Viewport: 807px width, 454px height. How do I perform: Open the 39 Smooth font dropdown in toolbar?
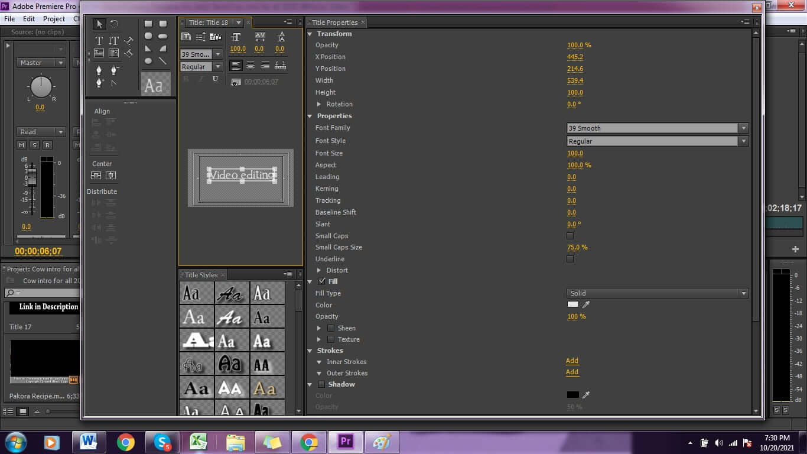[x=201, y=54]
